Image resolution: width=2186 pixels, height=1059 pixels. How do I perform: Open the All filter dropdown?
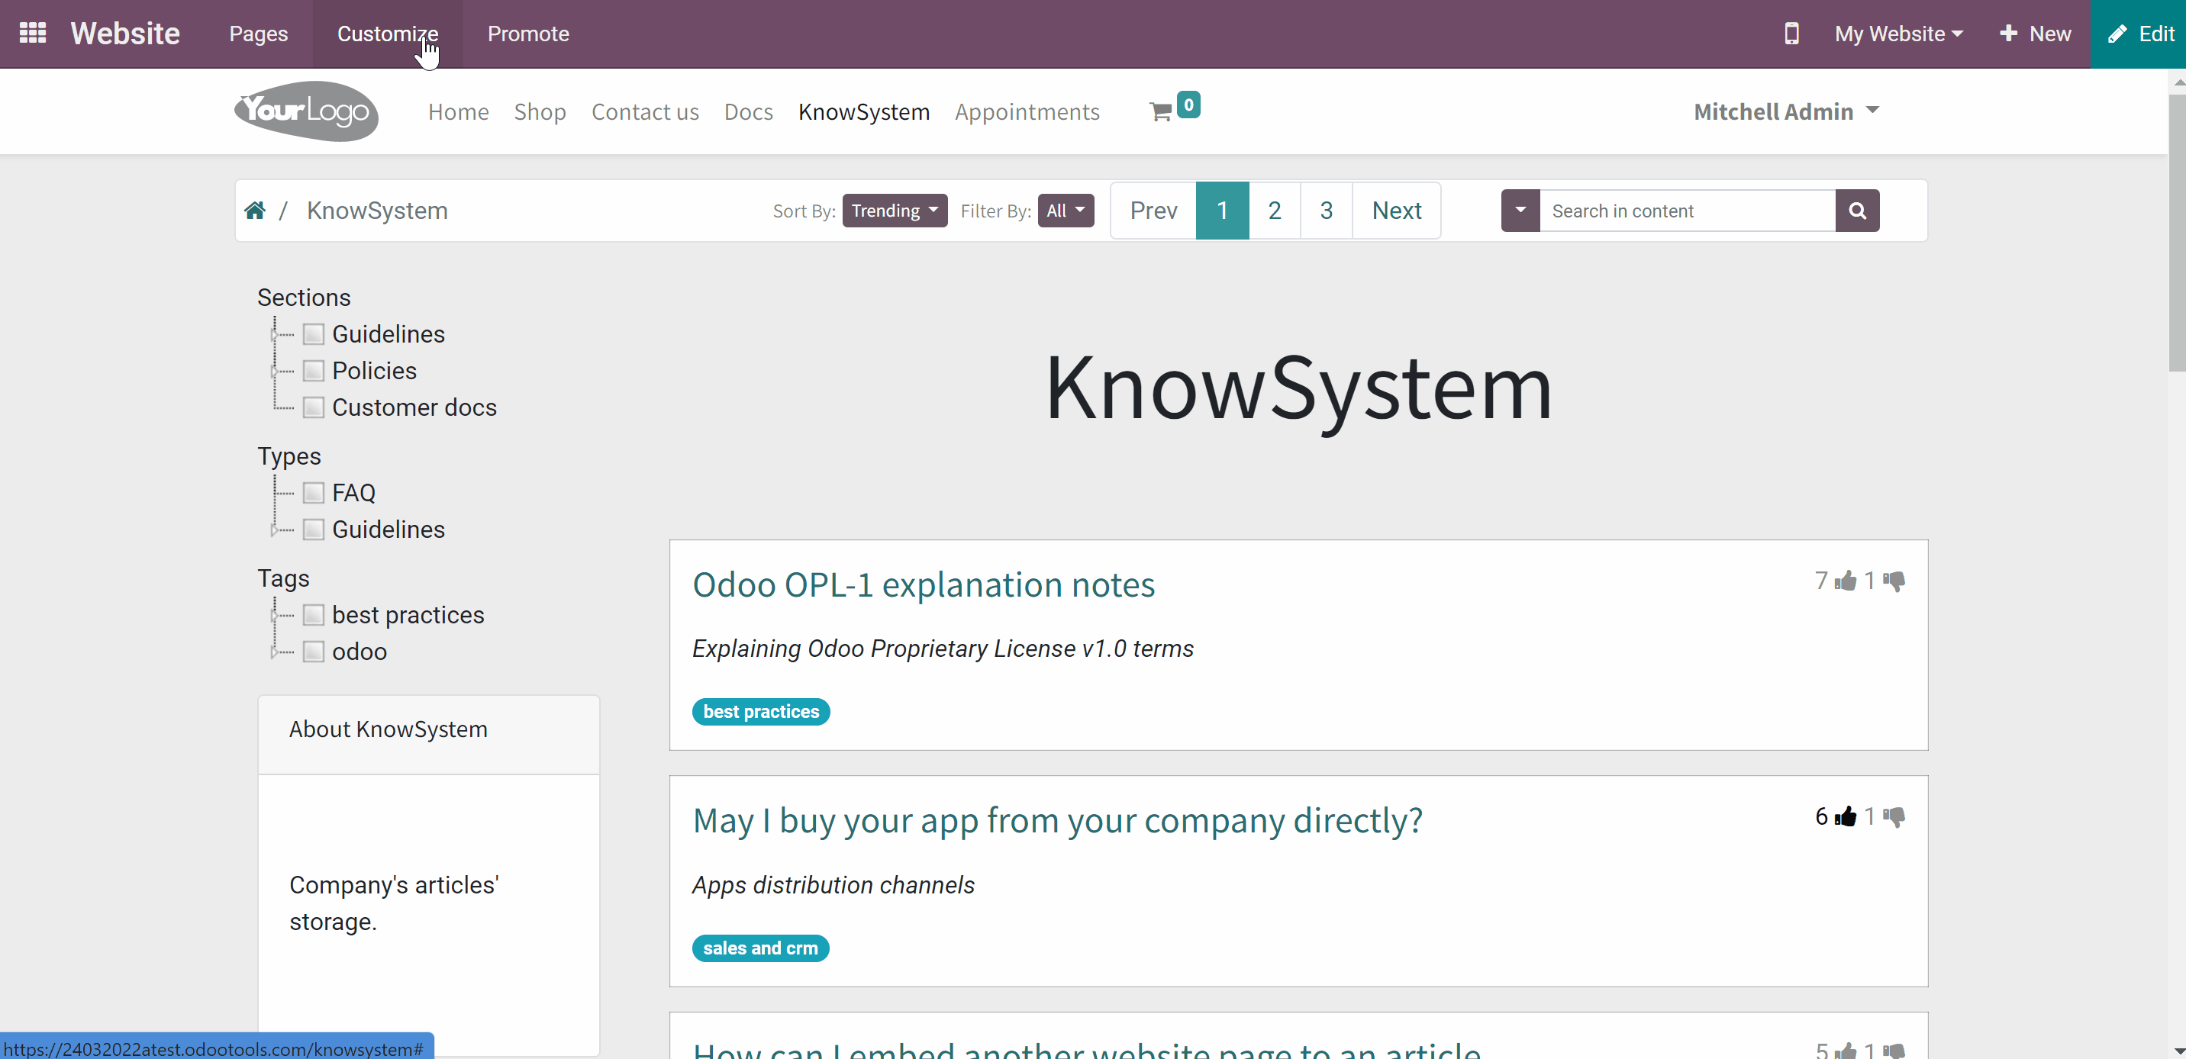click(x=1065, y=211)
